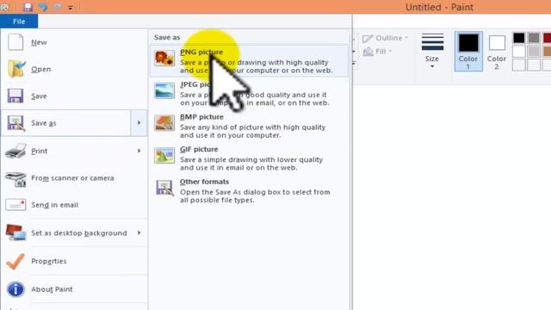
Task: Click the JPEG picture thumbnail icon
Action: click(164, 90)
